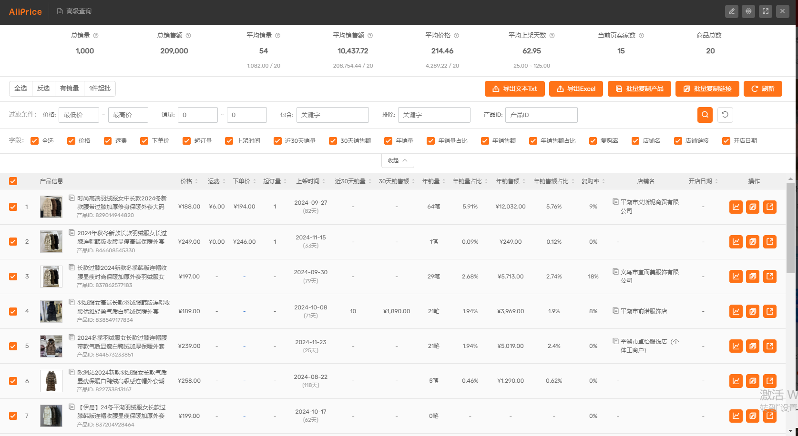
Task: Select the 1件起批 quick option
Action: pos(100,89)
